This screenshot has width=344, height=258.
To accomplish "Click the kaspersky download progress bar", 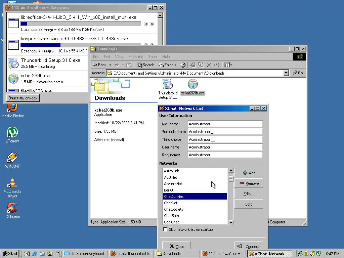I will (81, 45).
